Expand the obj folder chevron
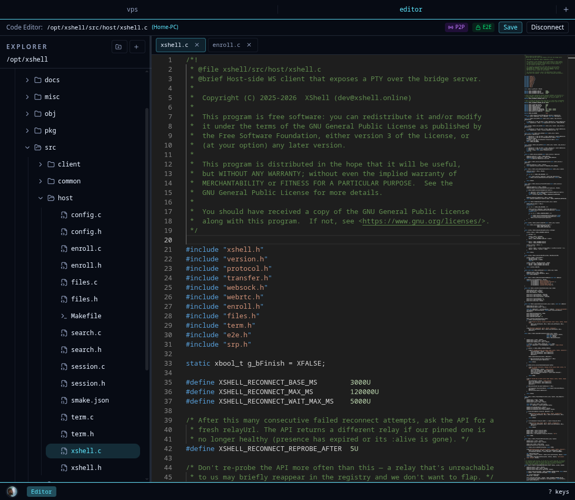 point(27,113)
